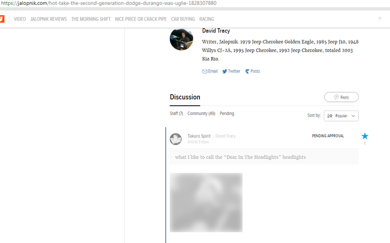Open THE MORNING SHIFT section
Viewport: 390px width, 243px height.
91,19
